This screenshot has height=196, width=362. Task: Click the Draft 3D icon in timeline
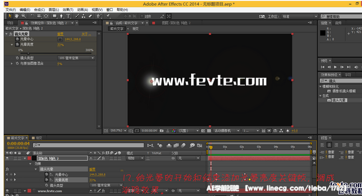tap(160, 145)
